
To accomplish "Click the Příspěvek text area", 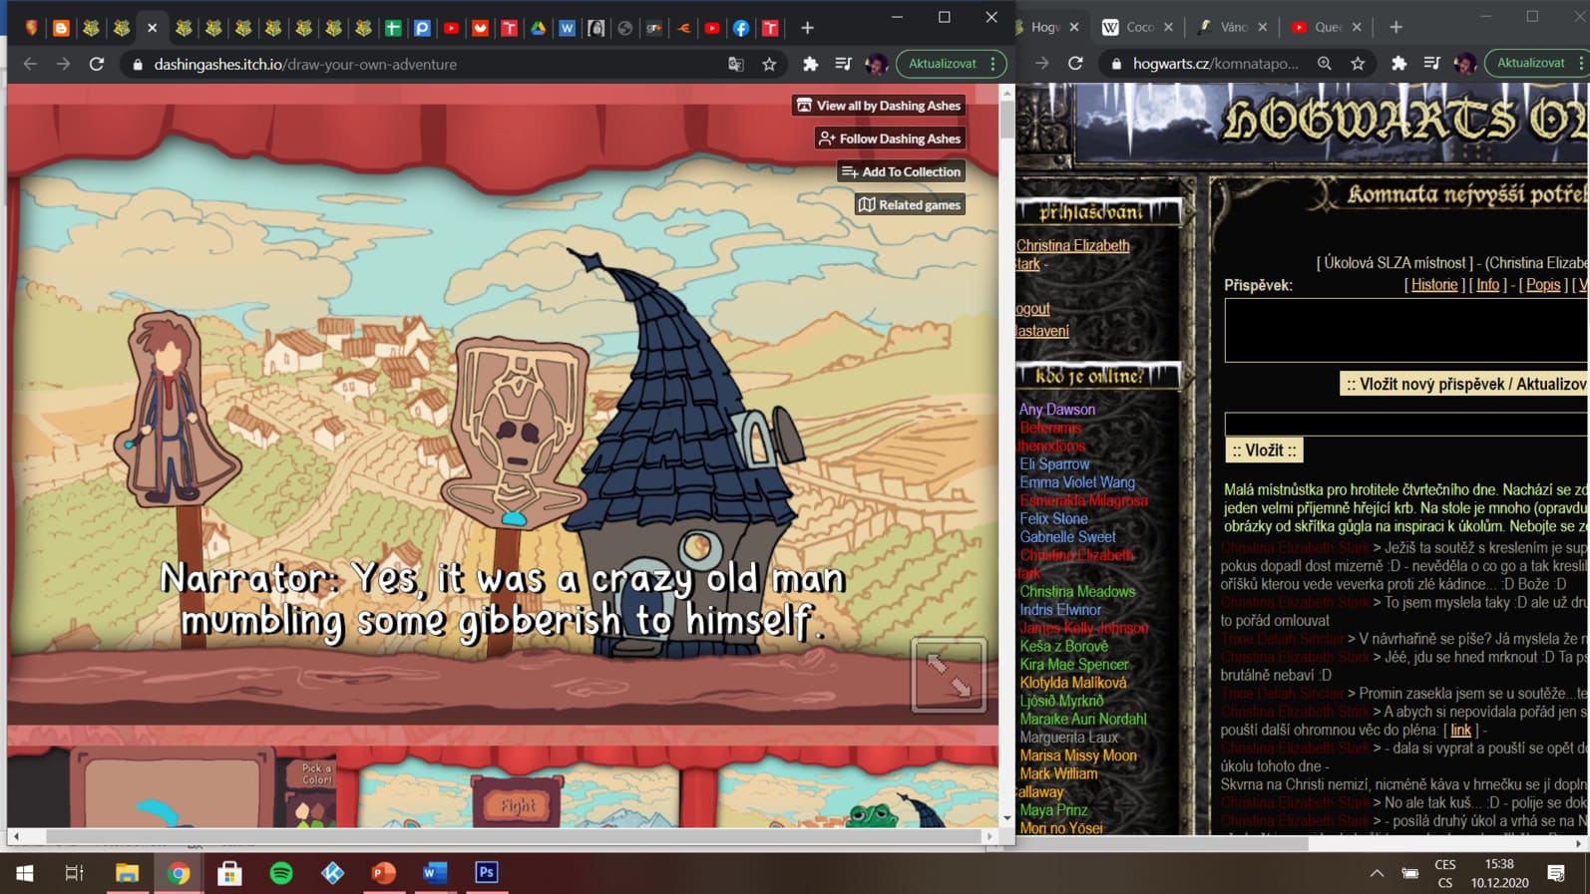I will pyautogui.click(x=1406, y=330).
